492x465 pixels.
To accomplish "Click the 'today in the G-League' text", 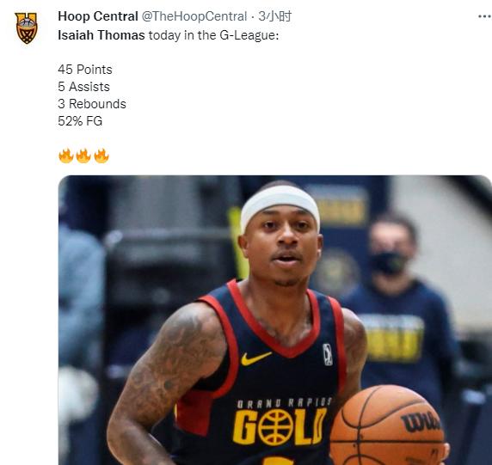I will point(213,34).
